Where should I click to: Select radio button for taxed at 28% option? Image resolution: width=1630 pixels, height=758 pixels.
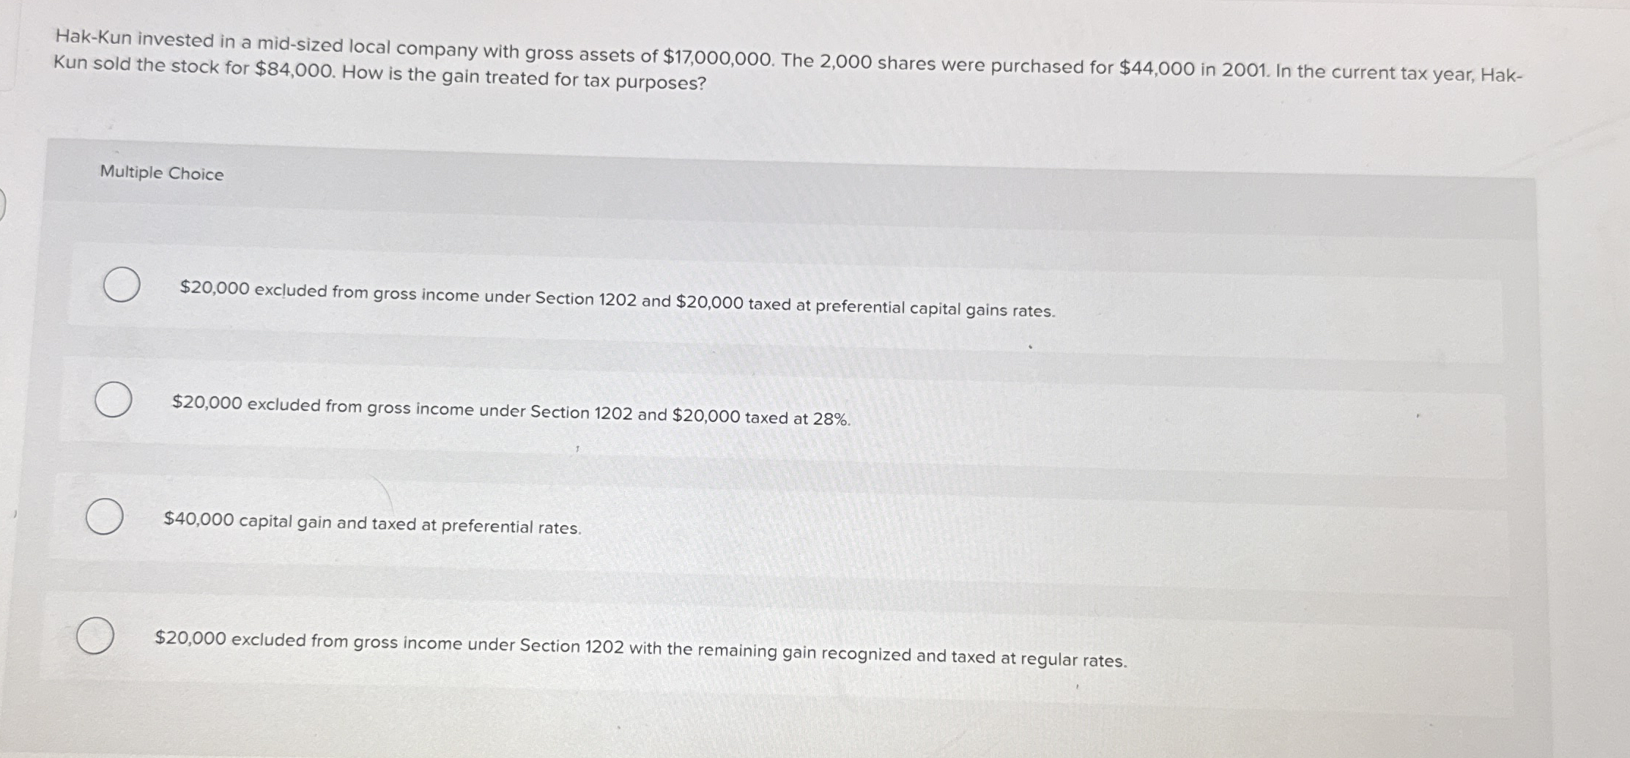pyautogui.click(x=114, y=399)
